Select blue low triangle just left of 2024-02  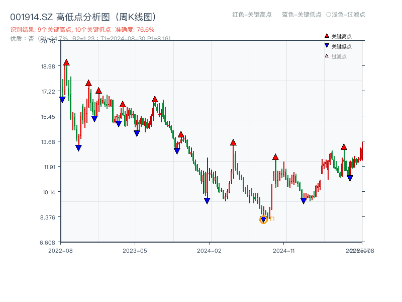click(207, 201)
